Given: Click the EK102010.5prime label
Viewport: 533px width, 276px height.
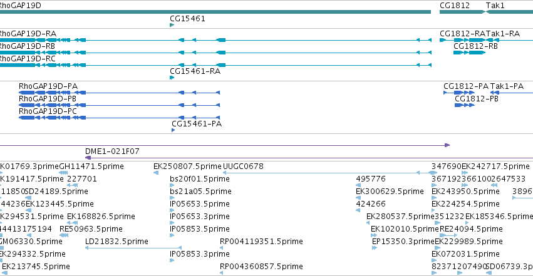Looking at the screenshot, I should [405, 229].
